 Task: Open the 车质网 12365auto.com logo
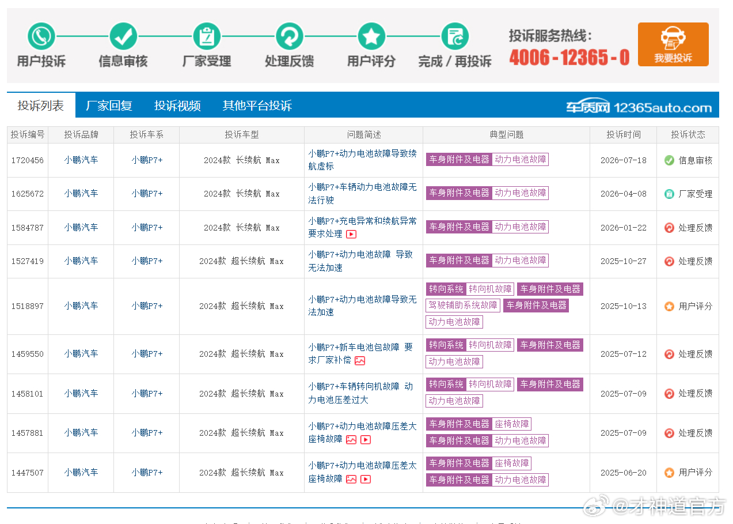pos(639,107)
